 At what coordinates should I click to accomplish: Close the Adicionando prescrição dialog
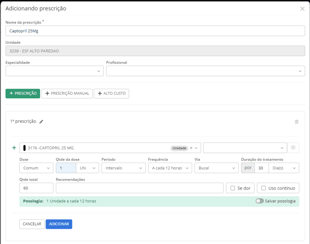302,9
